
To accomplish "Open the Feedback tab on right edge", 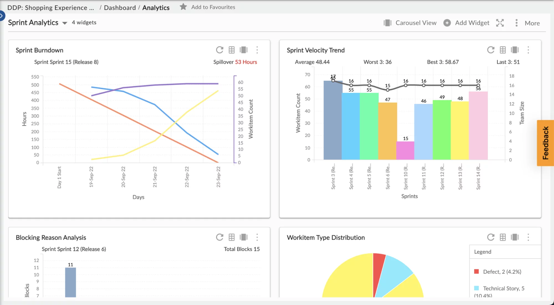I will point(545,142).
